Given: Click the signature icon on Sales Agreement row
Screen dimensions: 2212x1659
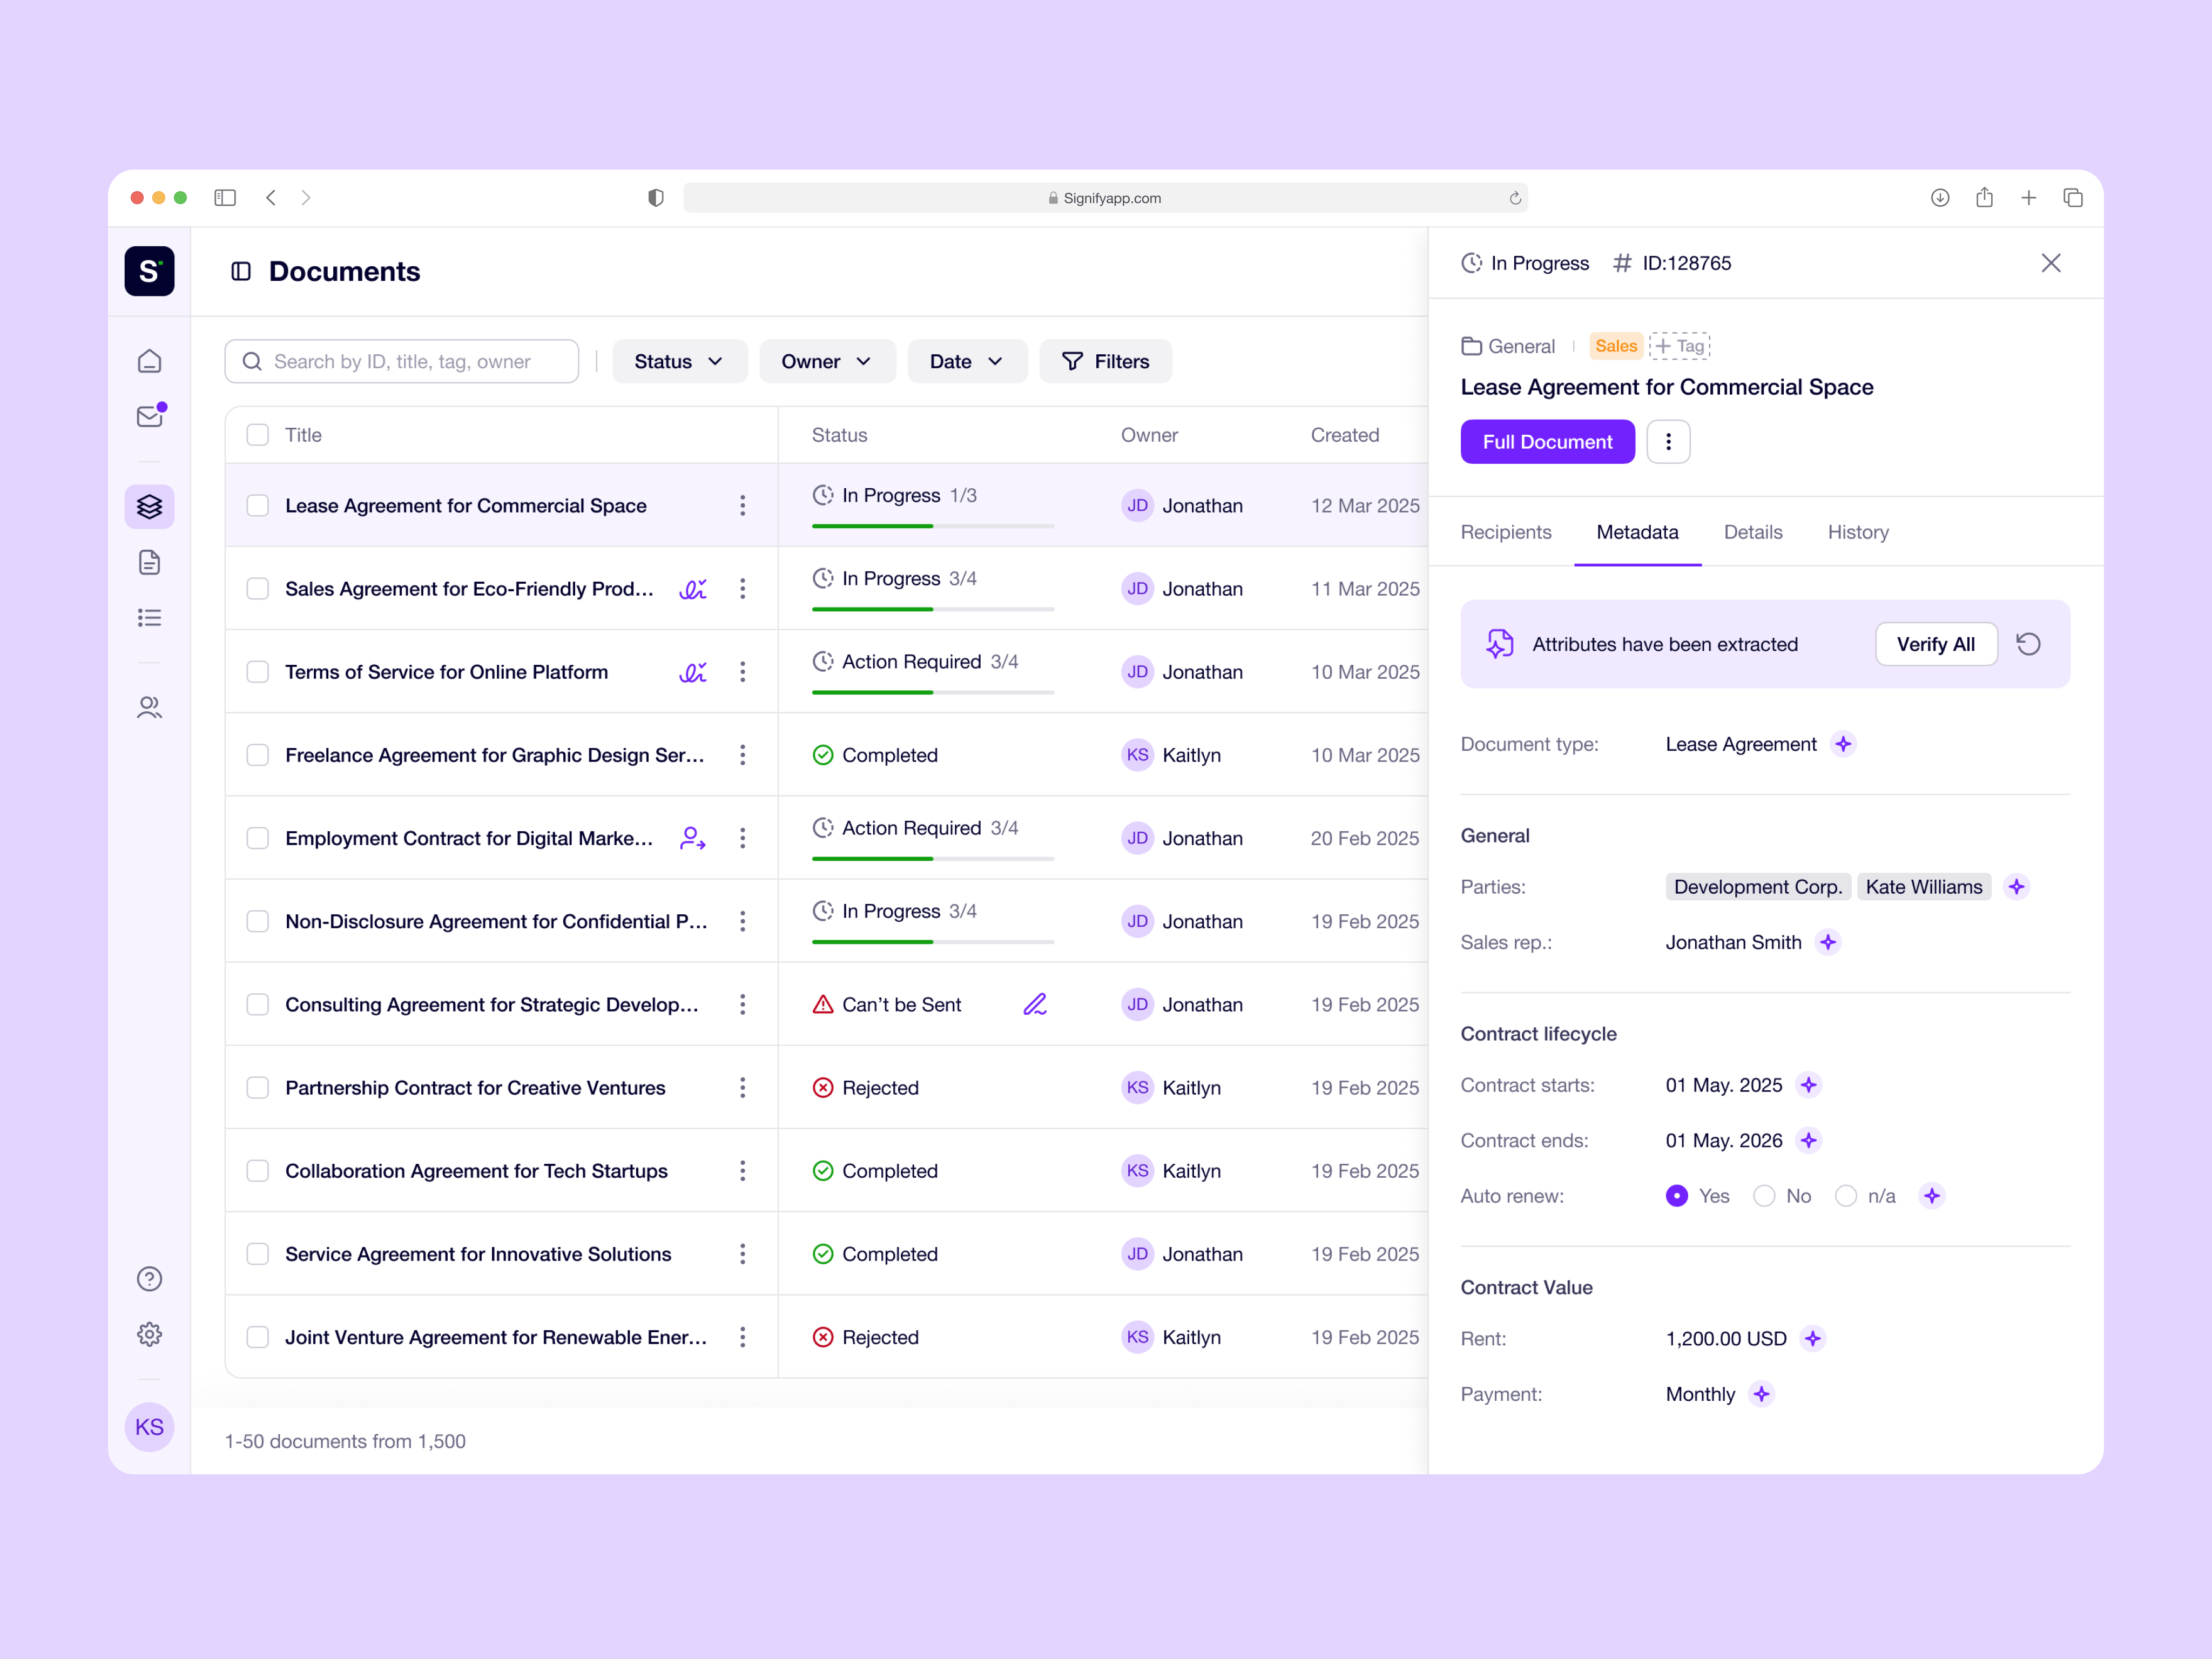Looking at the screenshot, I should click(x=693, y=589).
